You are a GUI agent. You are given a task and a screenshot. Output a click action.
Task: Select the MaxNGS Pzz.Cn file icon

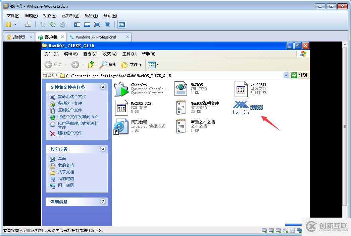(241, 107)
